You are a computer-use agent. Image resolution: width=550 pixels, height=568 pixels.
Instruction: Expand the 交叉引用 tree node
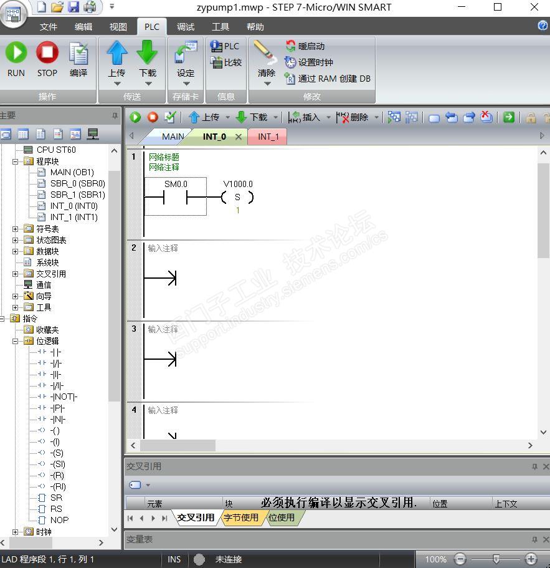pyautogui.click(x=15, y=274)
